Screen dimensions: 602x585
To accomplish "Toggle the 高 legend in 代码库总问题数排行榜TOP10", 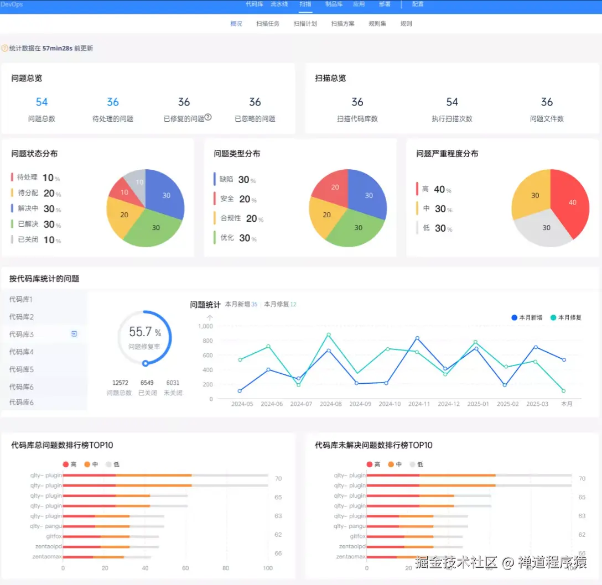I will coord(70,464).
